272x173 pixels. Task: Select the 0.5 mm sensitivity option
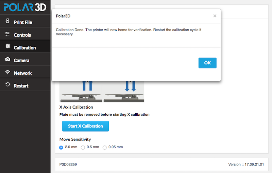point(83,148)
